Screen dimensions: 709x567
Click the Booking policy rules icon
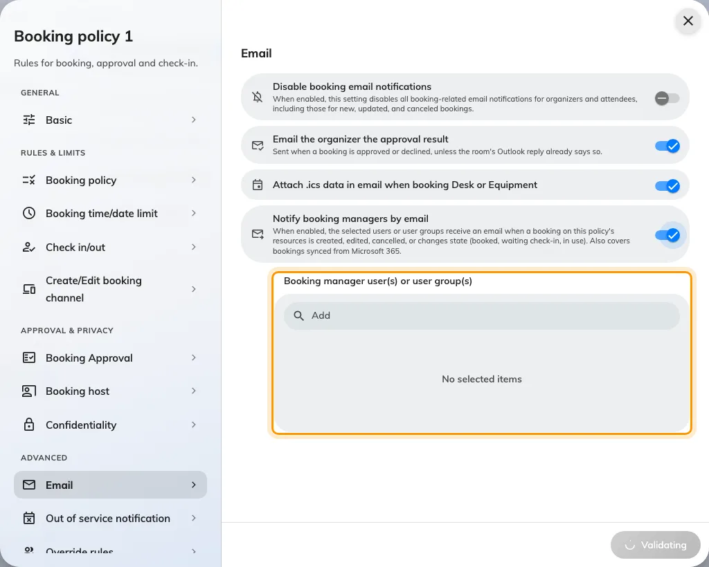[x=29, y=180]
